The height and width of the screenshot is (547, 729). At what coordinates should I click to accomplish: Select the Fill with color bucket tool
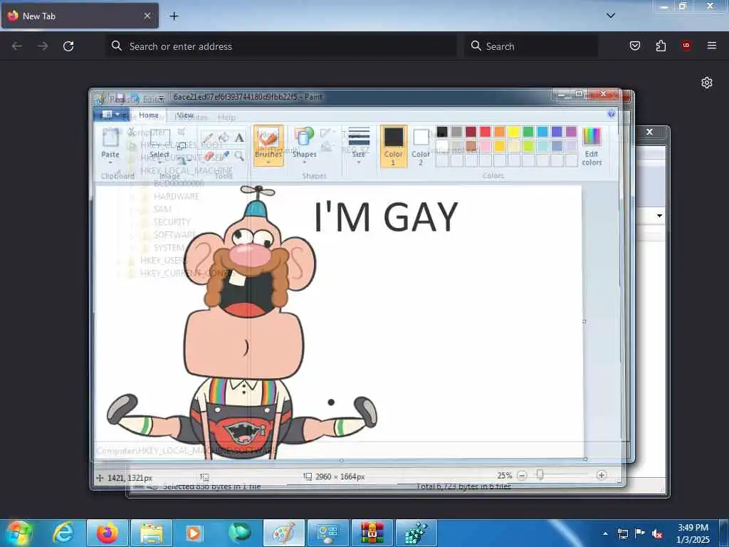[224, 137]
